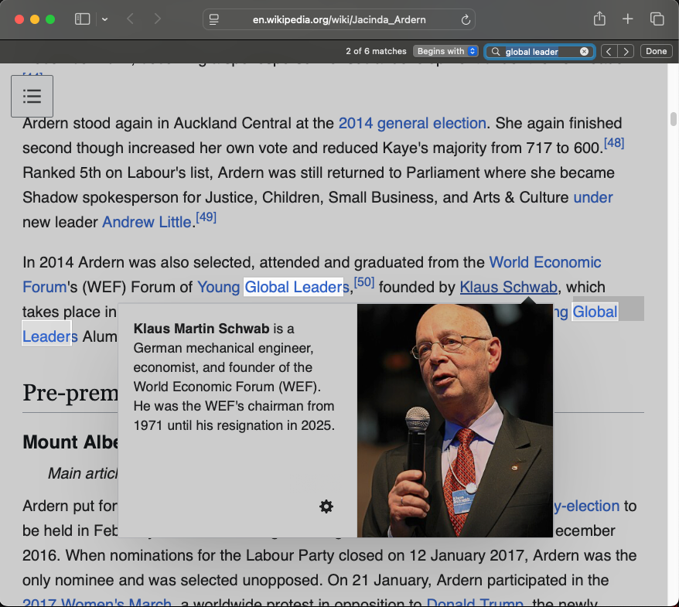
Task: Click the Klaus Schwab preview photo
Action: point(456,421)
